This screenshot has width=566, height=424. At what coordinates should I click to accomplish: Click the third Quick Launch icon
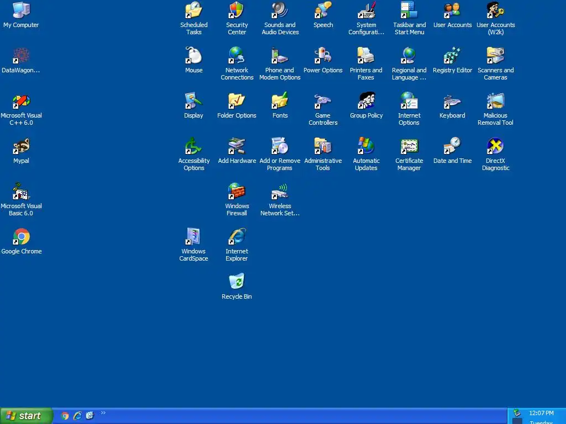pyautogui.click(x=90, y=416)
